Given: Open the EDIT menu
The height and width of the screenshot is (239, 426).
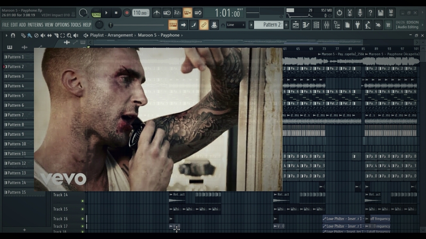Looking at the screenshot, I should 14,25.
